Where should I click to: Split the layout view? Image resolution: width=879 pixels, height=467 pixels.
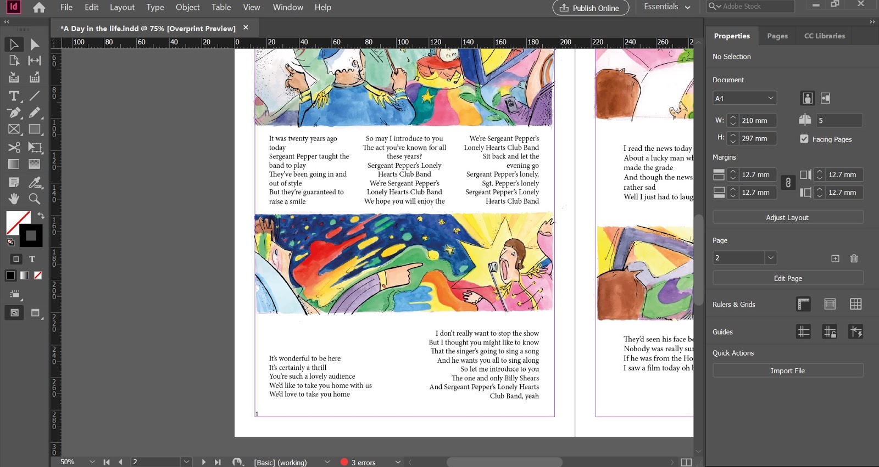(686, 462)
